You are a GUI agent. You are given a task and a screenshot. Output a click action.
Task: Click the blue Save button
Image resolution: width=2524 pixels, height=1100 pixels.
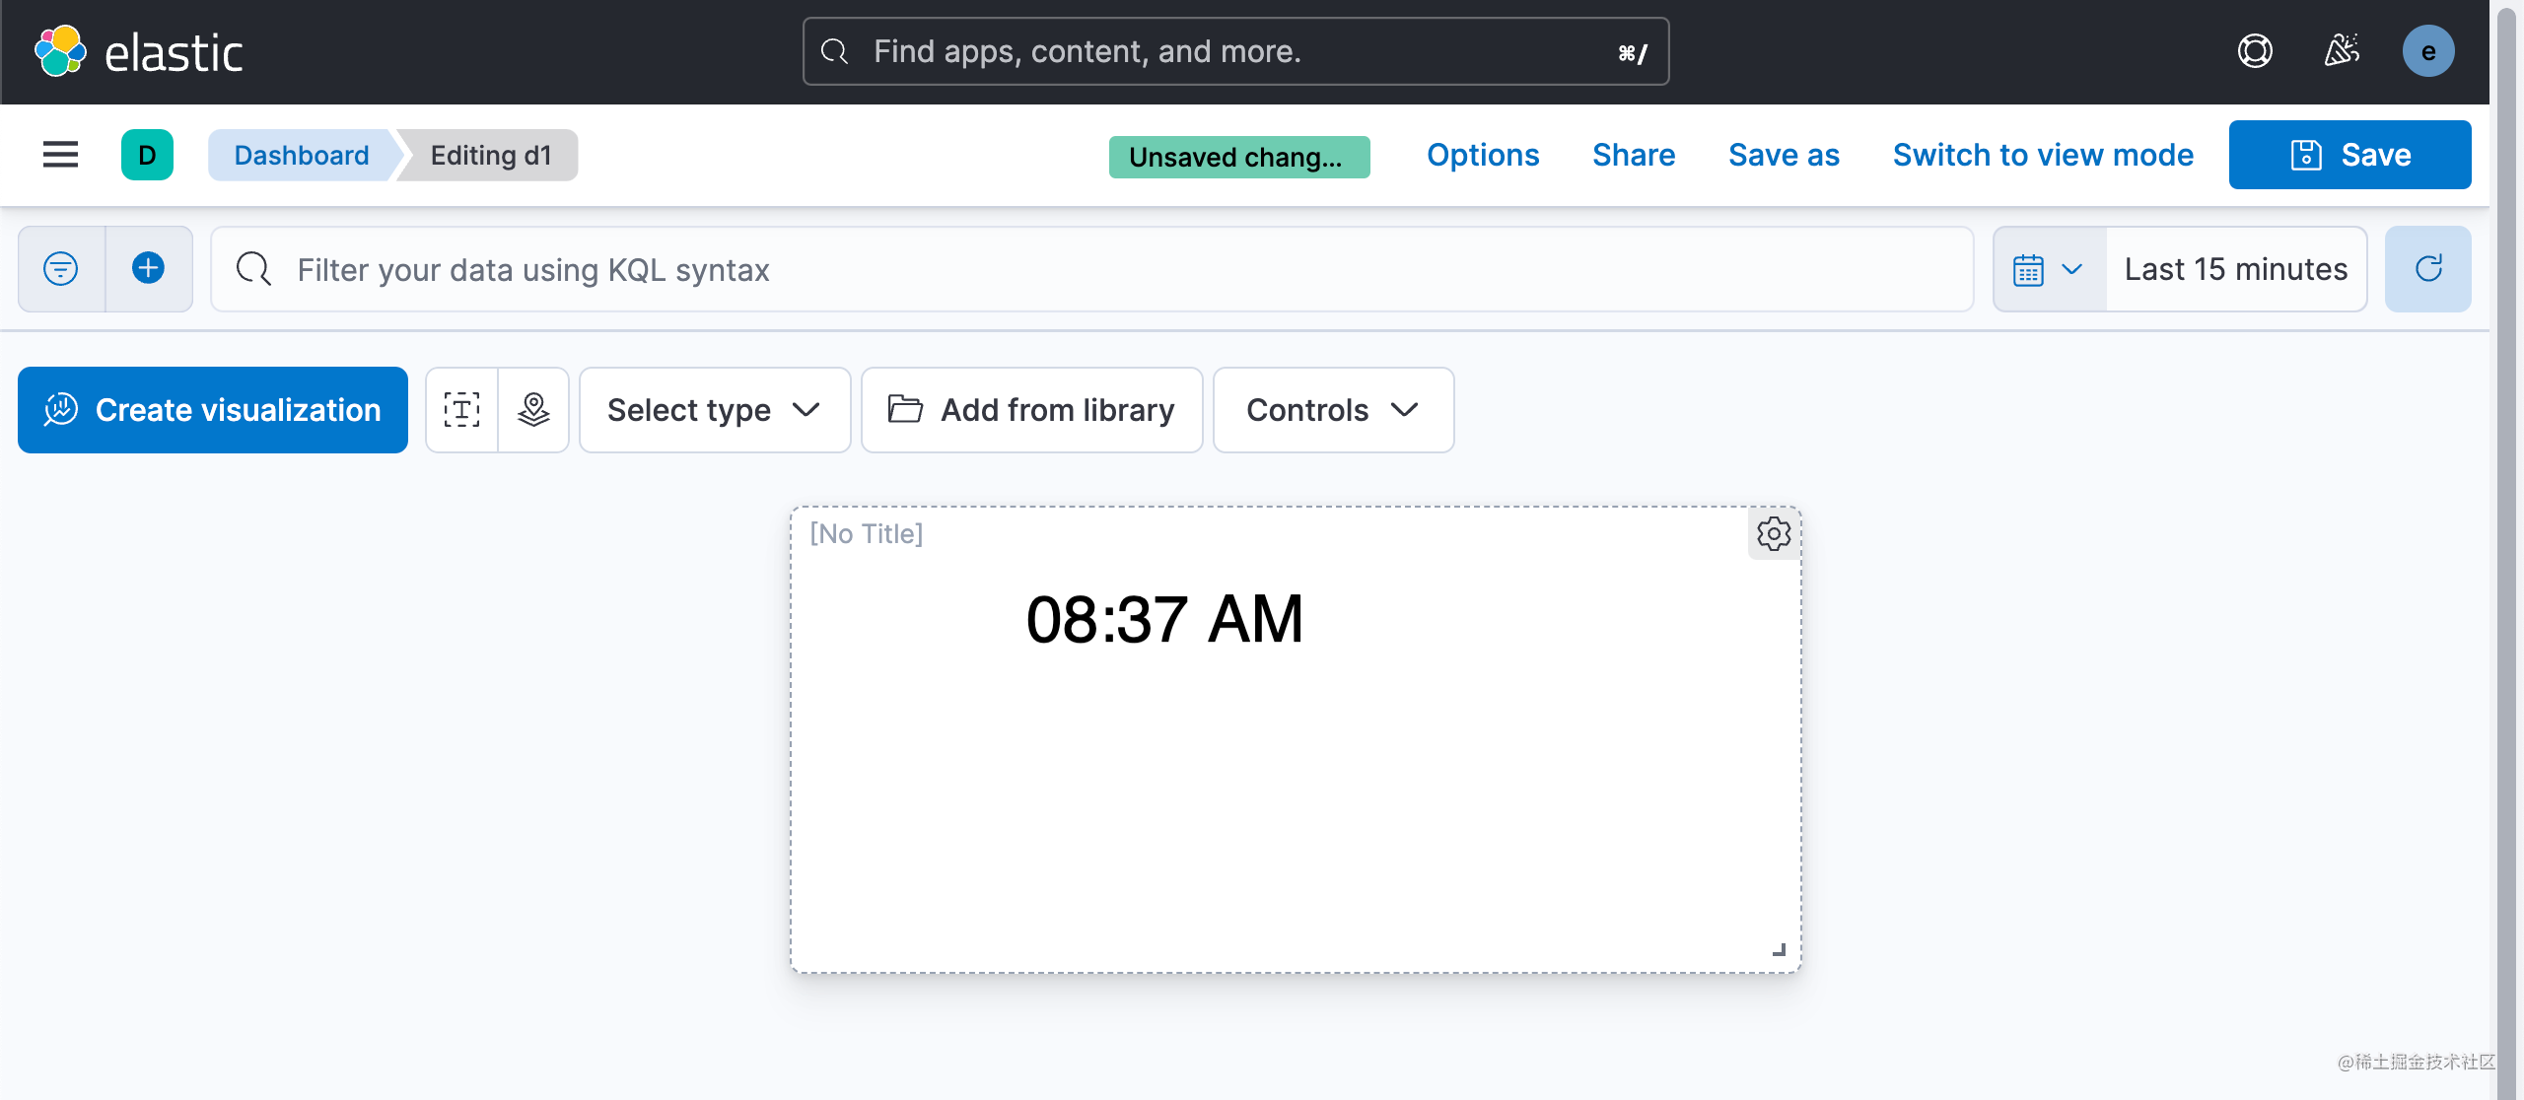tap(2349, 155)
